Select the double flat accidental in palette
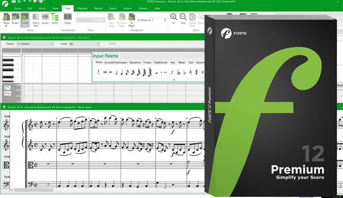 click(x=178, y=72)
